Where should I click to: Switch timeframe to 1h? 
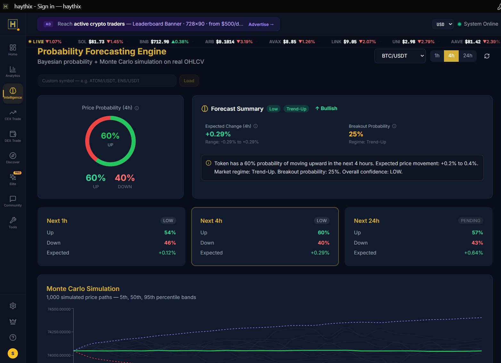point(437,56)
